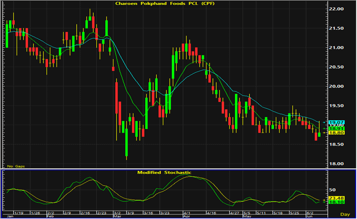Select the 4/1 date label
Image resolution: width=357 pixels, height=219 pixels.
point(187,213)
